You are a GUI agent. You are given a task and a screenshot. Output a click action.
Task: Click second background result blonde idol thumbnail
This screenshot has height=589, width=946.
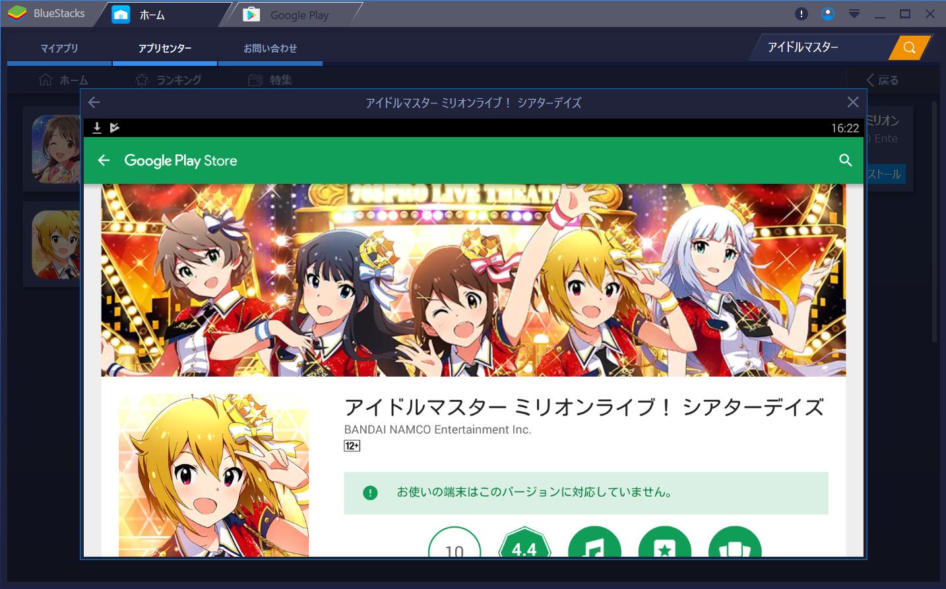coord(56,244)
